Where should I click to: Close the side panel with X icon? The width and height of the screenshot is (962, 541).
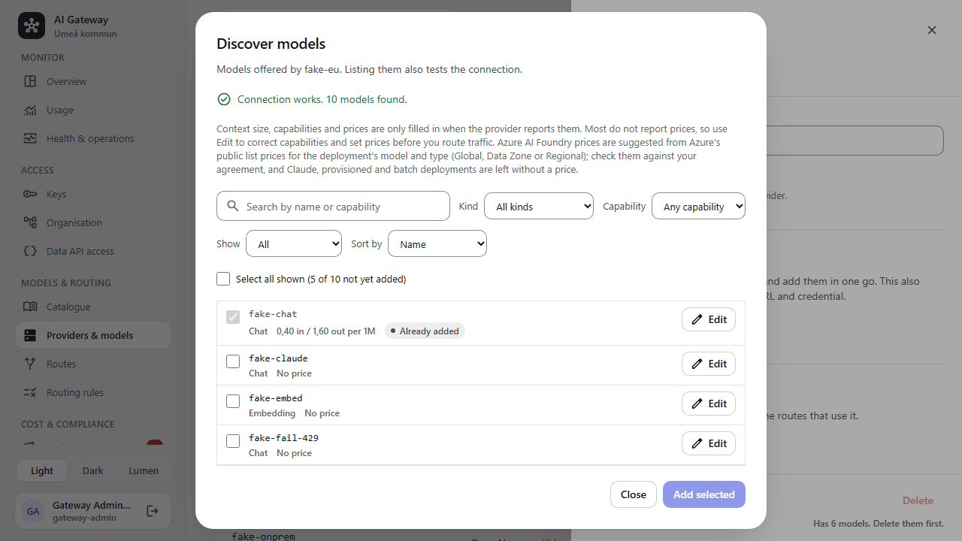932,30
